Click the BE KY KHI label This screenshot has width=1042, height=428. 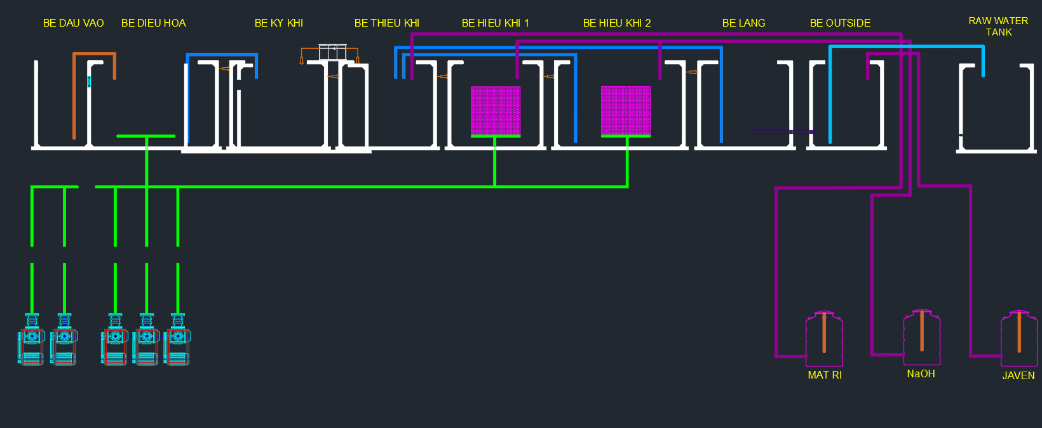(x=279, y=23)
